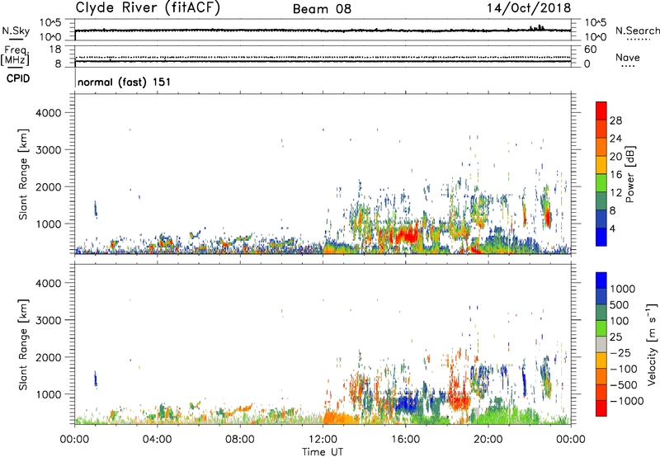Viewport: 660px width, 457px height.
Task: Select the 'CPID' row label
Action: (18, 78)
